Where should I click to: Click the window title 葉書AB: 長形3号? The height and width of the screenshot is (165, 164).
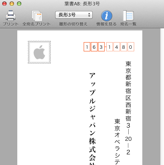pyautogui.click(x=82, y=4)
